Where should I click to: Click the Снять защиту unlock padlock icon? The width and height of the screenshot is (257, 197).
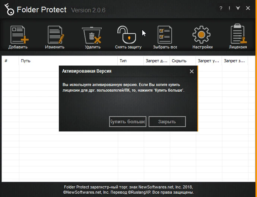tap(127, 35)
